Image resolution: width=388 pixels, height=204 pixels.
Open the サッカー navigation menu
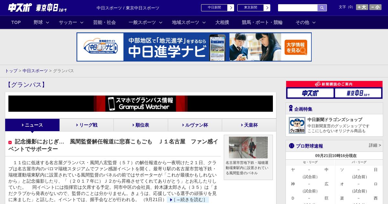[68, 22]
